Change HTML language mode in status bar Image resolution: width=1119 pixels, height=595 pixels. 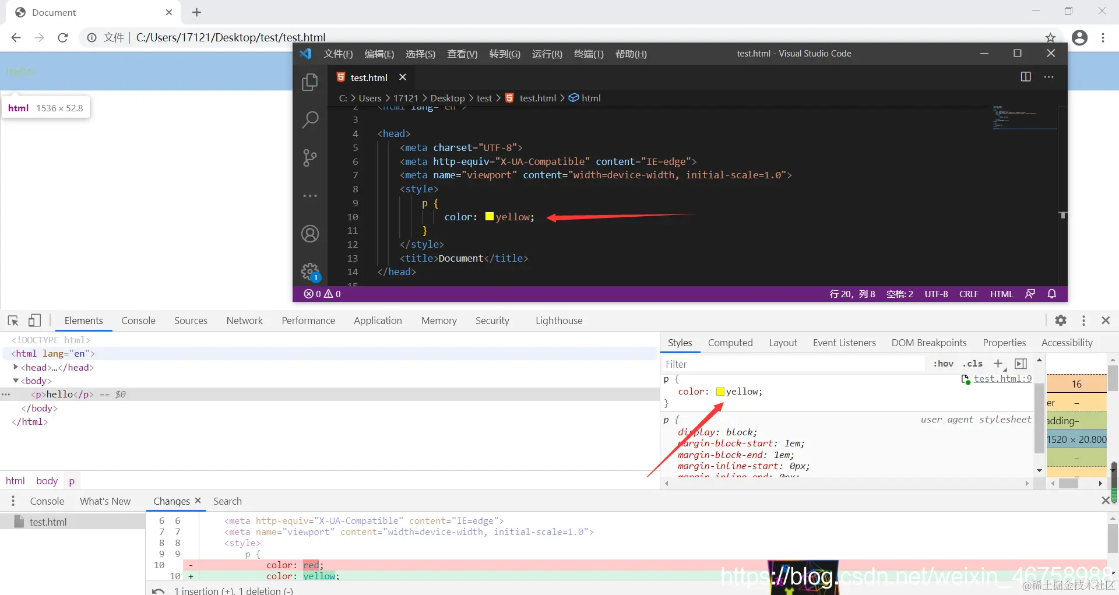[1001, 294]
